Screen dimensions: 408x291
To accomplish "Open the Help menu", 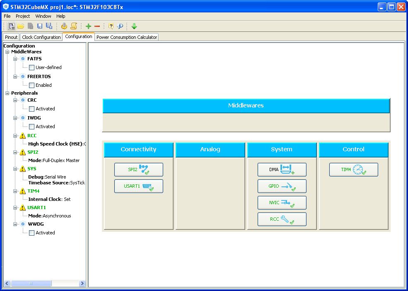I will pos(60,16).
